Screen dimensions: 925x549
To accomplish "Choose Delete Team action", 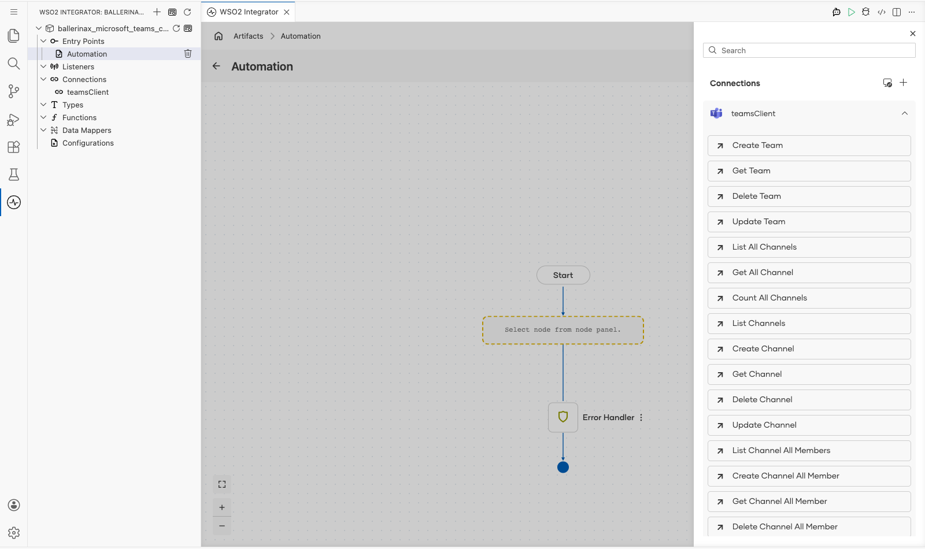I will [x=809, y=196].
